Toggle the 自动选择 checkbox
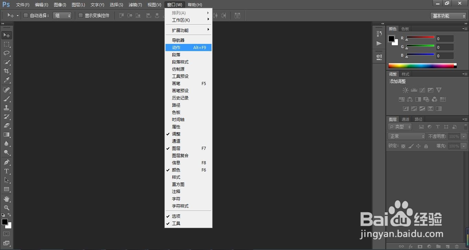 click(26, 15)
